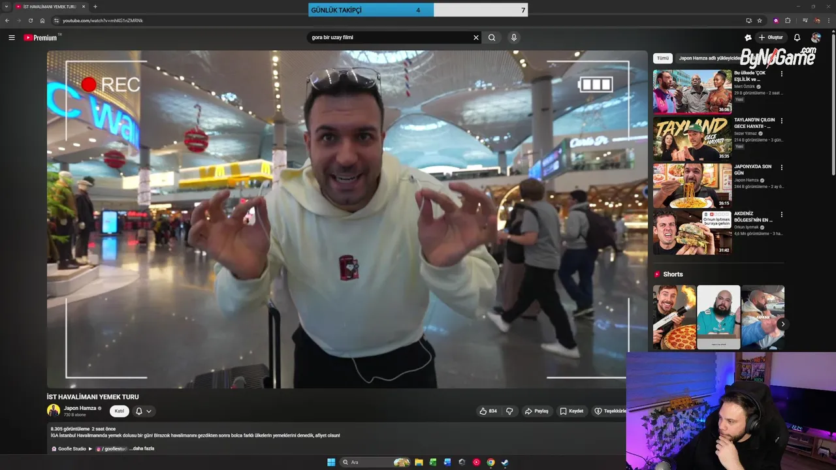Open the Short showing a man in a teal jersey

[718, 317]
